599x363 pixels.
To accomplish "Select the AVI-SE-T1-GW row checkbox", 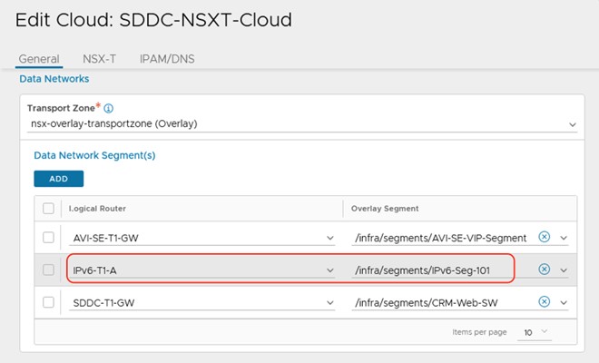I will point(49,238).
